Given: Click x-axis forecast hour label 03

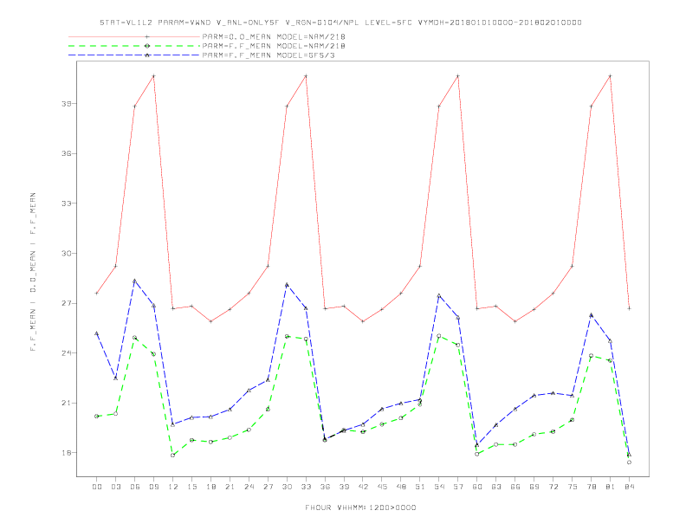Looking at the screenshot, I should 115,487.
